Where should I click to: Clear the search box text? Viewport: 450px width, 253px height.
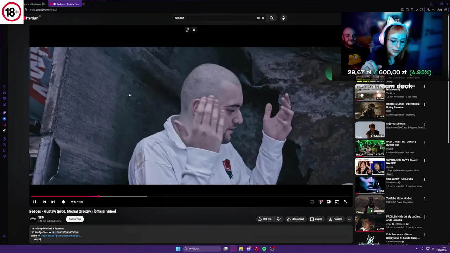pyautogui.click(x=263, y=18)
